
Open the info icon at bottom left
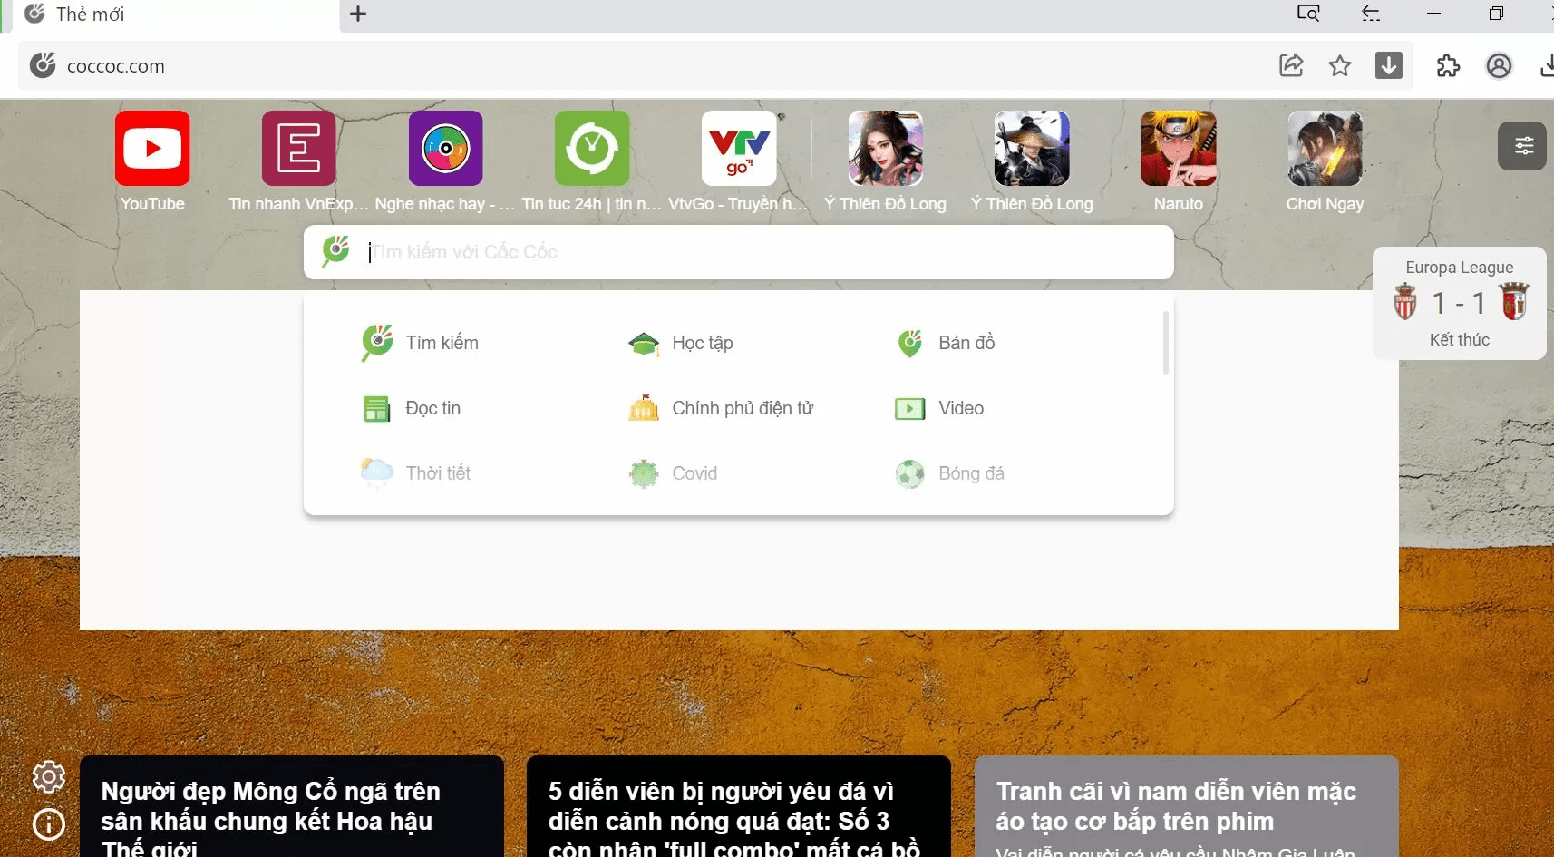(x=49, y=823)
